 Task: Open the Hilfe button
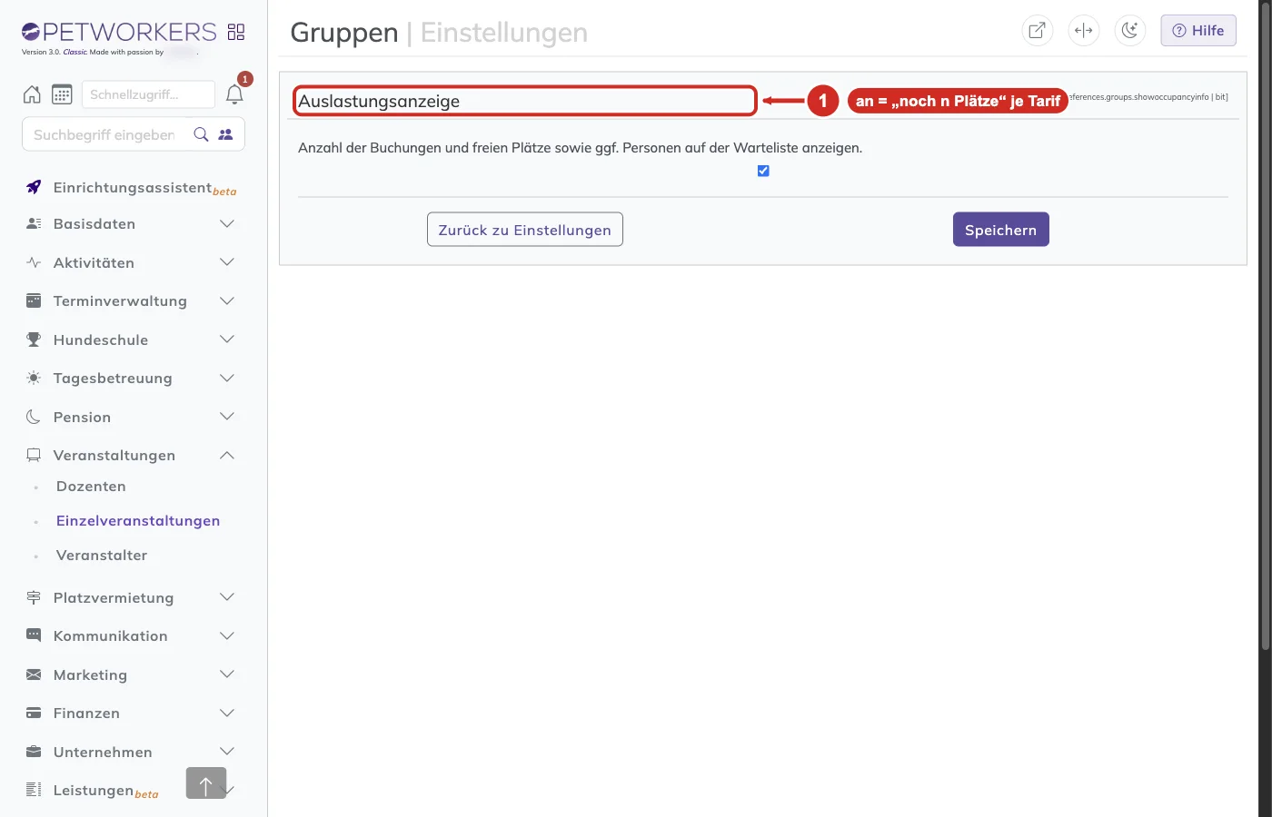pyautogui.click(x=1198, y=30)
